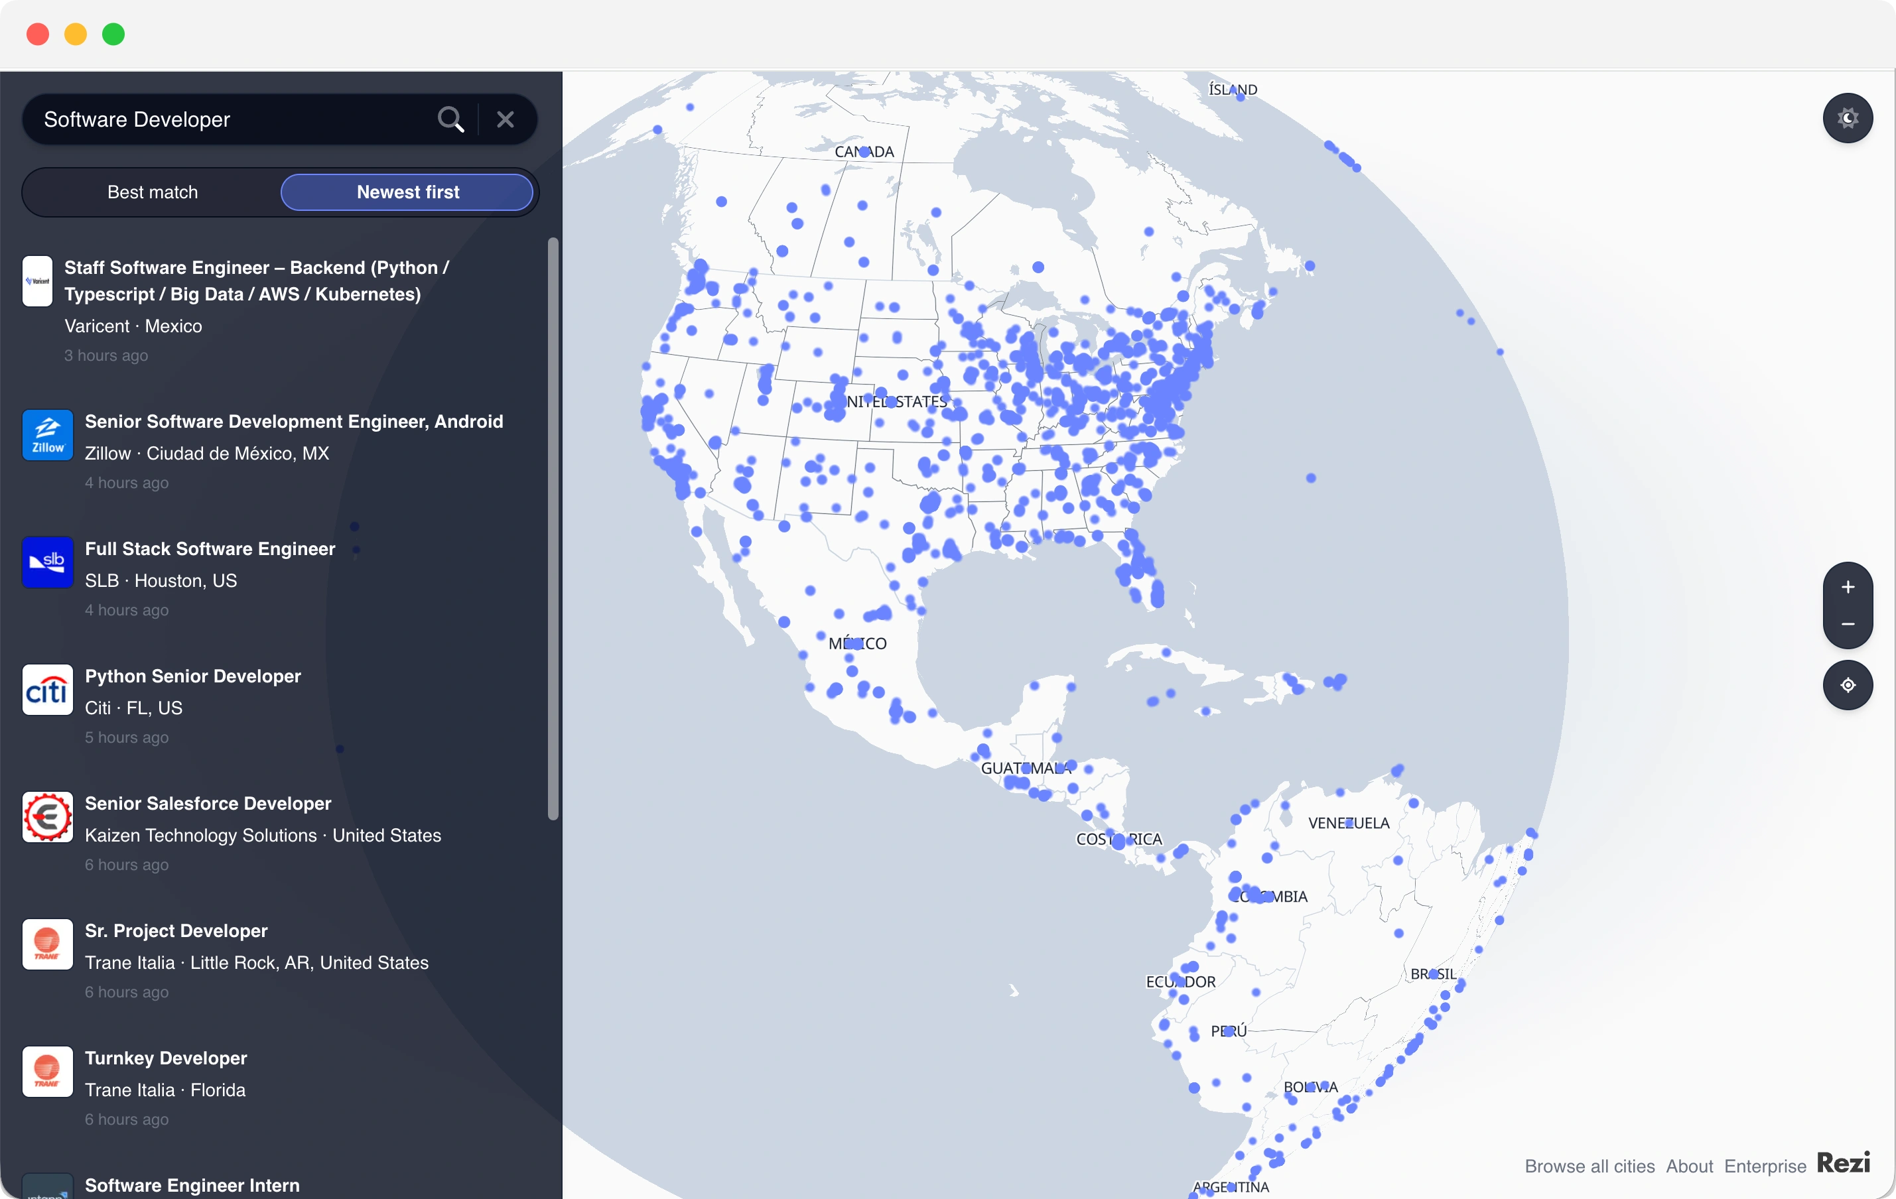This screenshot has height=1199, width=1896.
Task: Open Python Senior Developer job listing
Action: tap(193, 676)
